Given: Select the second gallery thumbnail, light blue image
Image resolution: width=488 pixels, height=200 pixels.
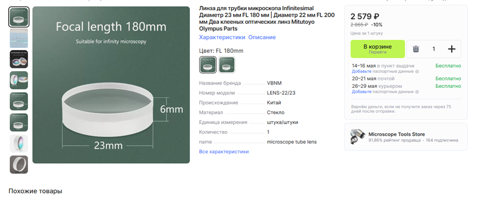Looking at the screenshot, I should coord(19,38).
